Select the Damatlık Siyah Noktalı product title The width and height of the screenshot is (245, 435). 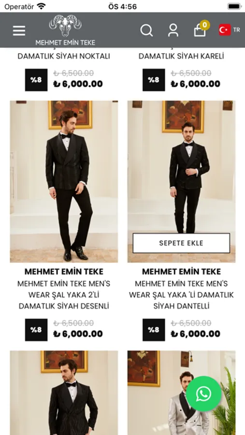[x=64, y=56]
